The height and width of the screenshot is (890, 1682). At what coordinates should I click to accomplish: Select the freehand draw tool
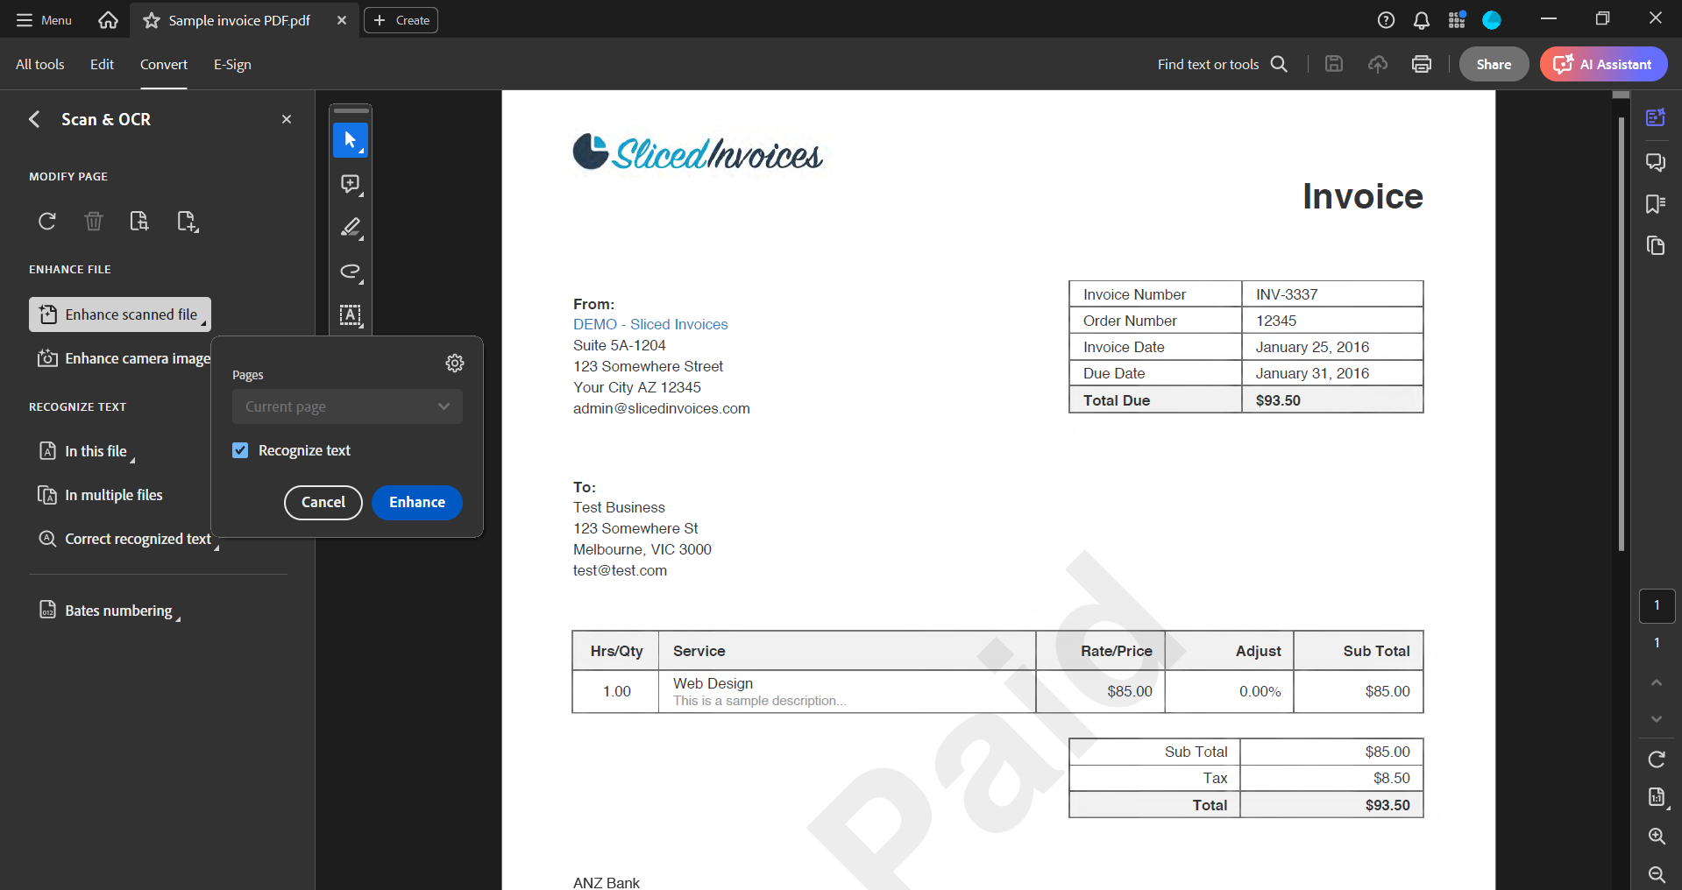click(x=350, y=272)
